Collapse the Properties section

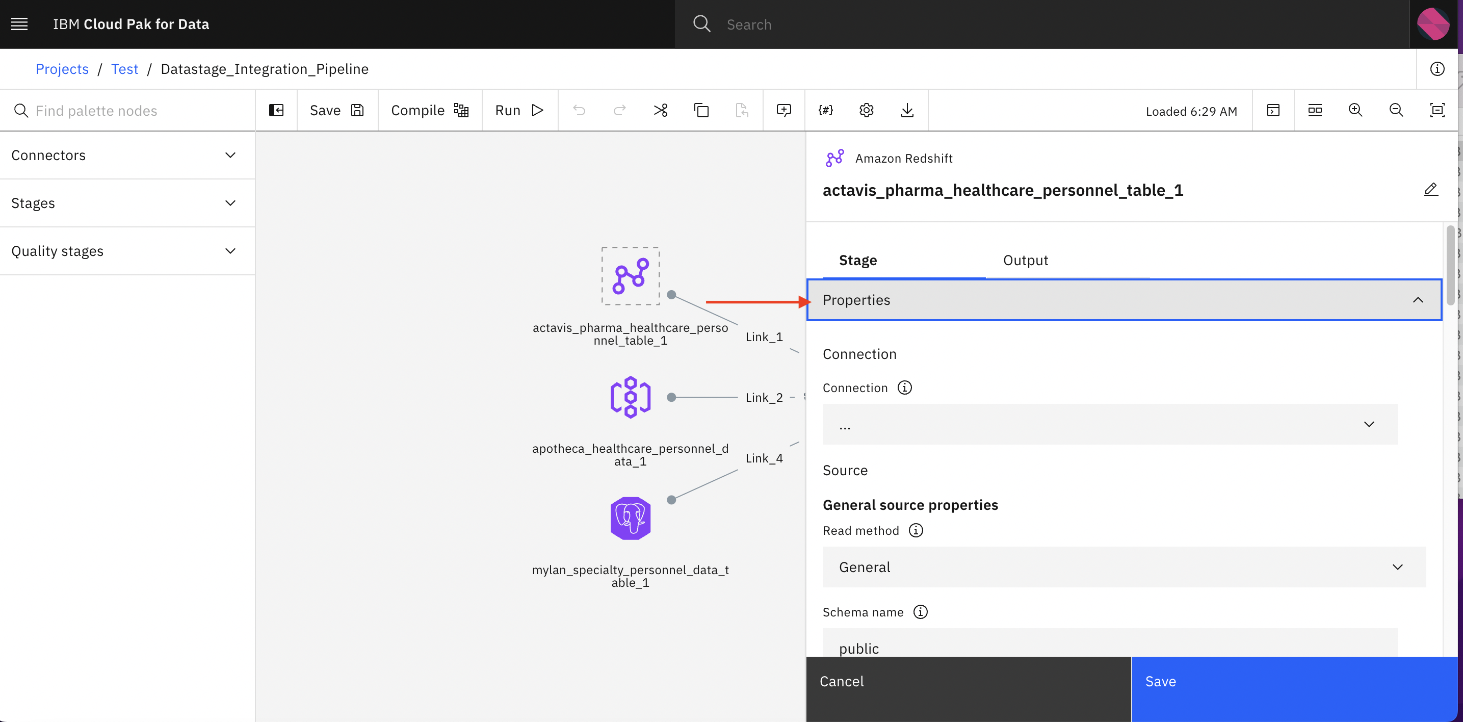click(x=1124, y=299)
